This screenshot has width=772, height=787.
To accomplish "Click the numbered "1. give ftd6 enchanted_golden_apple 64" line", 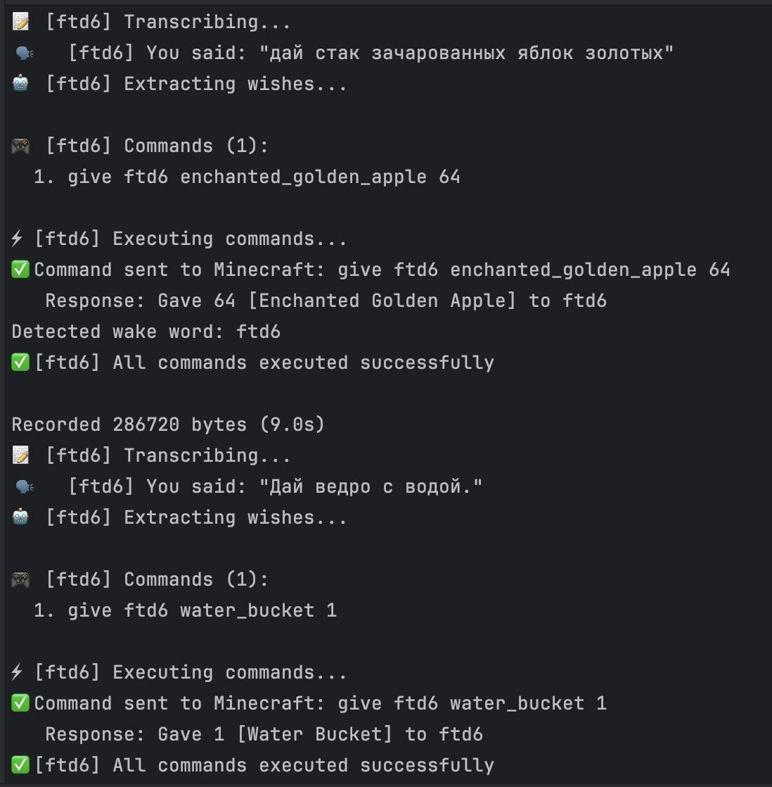I will [247, 177].
